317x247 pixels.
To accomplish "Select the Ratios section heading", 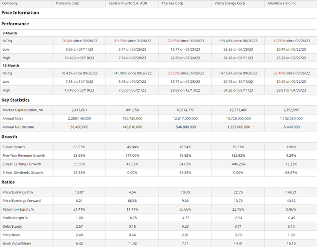I will pyautogui.click(x=8, y=182).
